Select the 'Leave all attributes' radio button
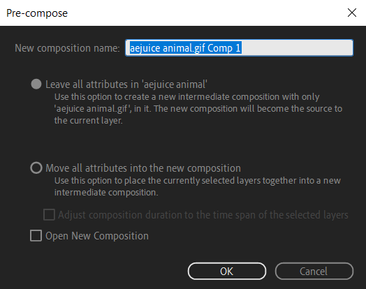366x289 pixels. coord(36,84)
